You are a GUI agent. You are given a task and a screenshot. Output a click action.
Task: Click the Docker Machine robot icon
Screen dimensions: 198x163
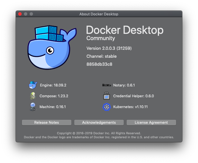tap(33, 107)
